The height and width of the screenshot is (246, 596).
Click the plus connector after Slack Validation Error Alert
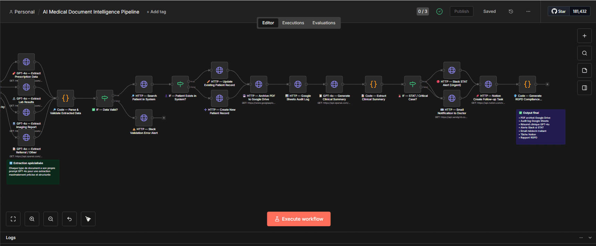[164, 118]
